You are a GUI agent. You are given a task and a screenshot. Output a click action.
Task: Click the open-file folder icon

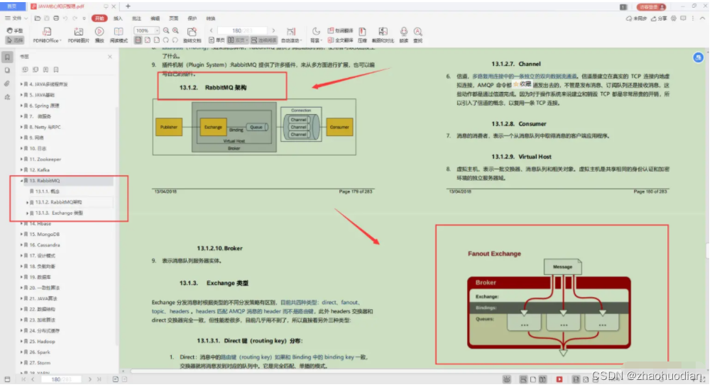38,18
